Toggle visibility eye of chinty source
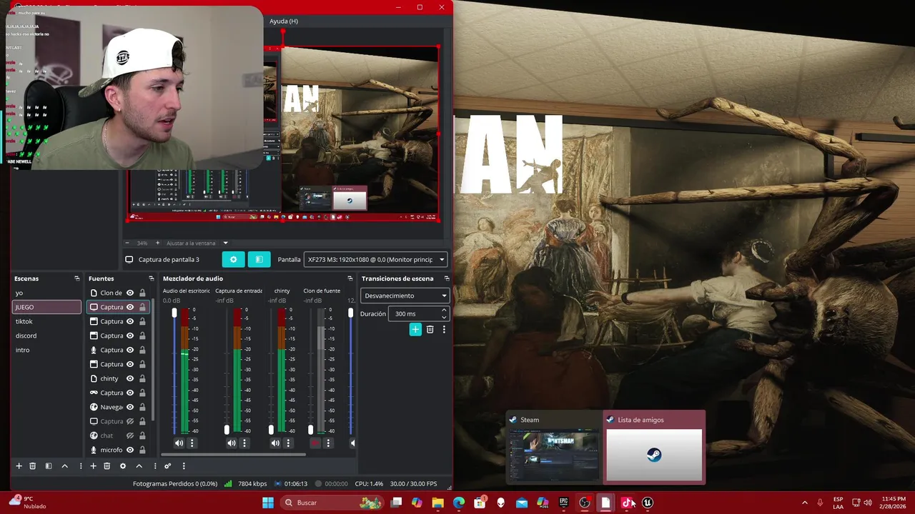Screen dimensions: 915x514 point(130,378)
